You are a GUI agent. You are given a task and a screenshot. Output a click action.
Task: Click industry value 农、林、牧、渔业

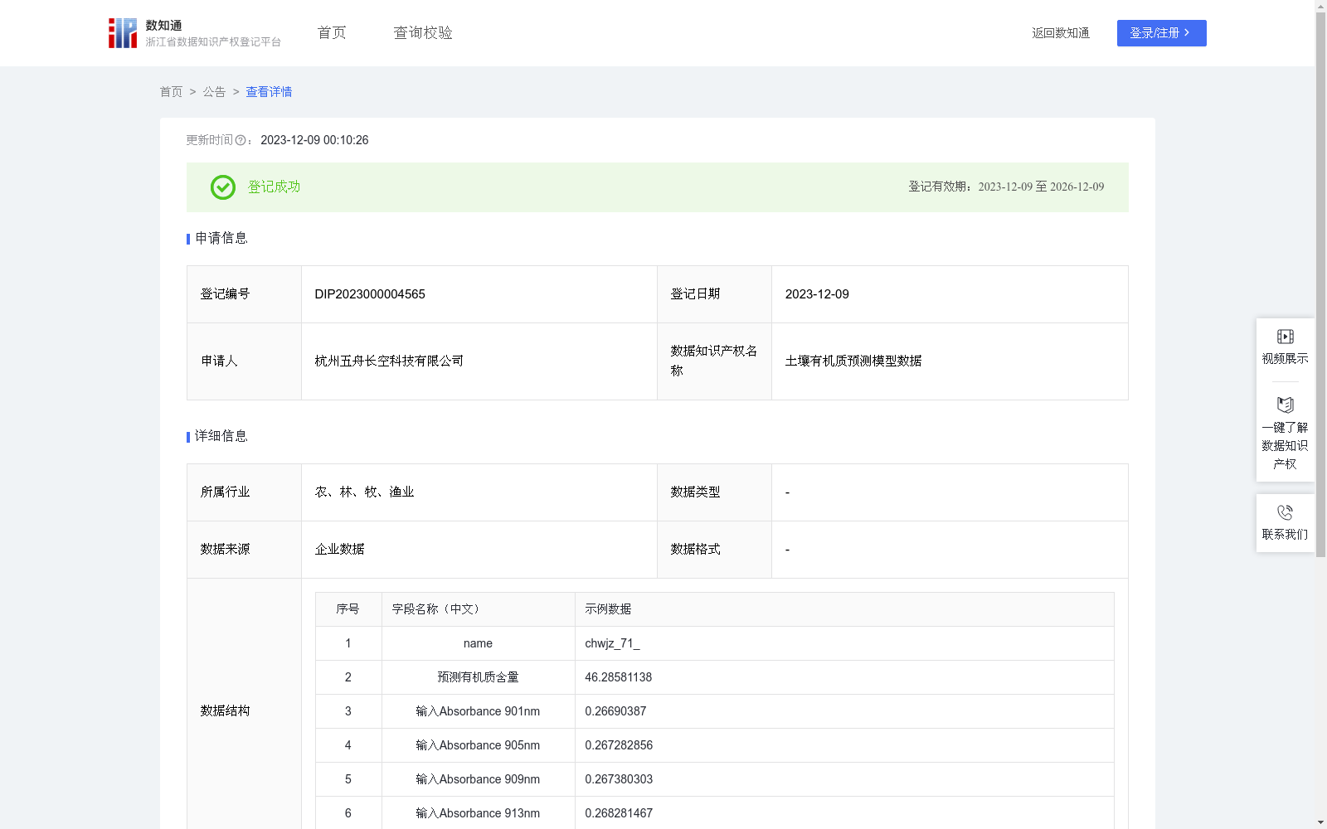coord(364,492)
